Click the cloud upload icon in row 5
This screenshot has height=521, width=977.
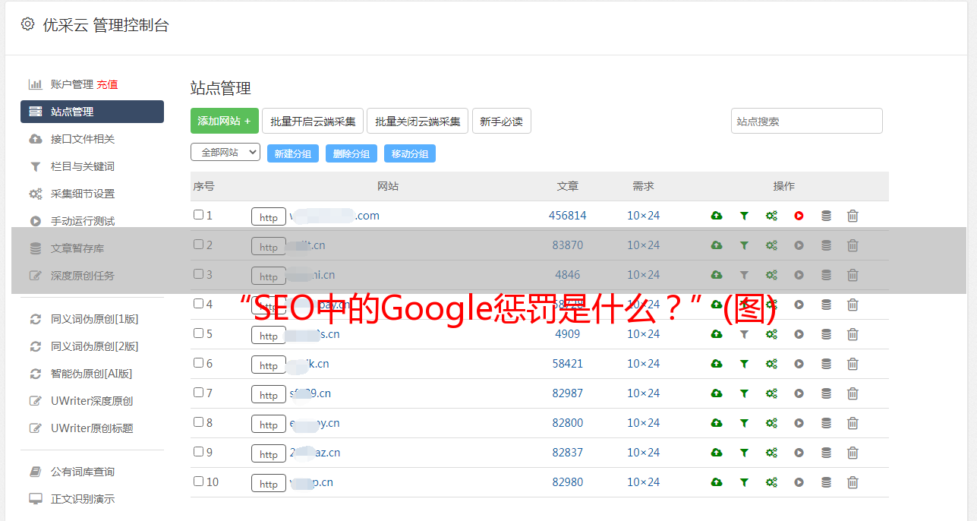(x=717, y=334)
